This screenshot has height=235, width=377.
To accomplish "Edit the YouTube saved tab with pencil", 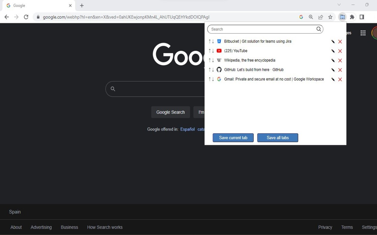I will click(333, 51).
